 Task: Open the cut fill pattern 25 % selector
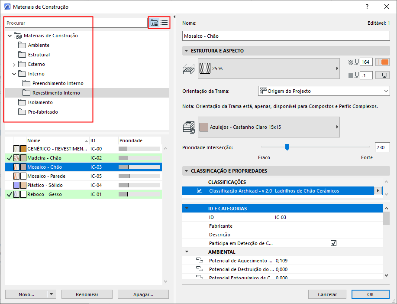[268, 69]
